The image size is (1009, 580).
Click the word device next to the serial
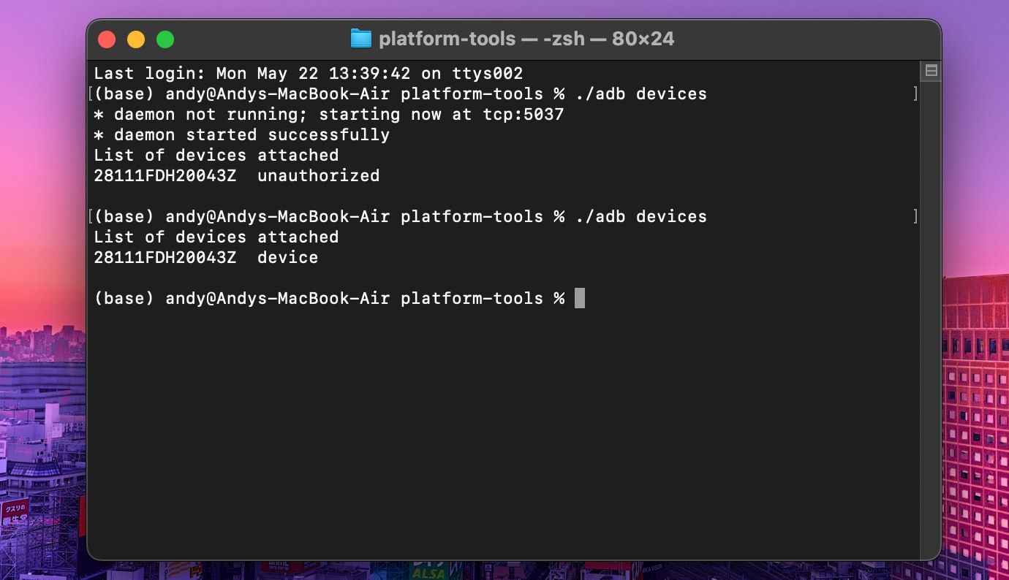coord(287,257)
